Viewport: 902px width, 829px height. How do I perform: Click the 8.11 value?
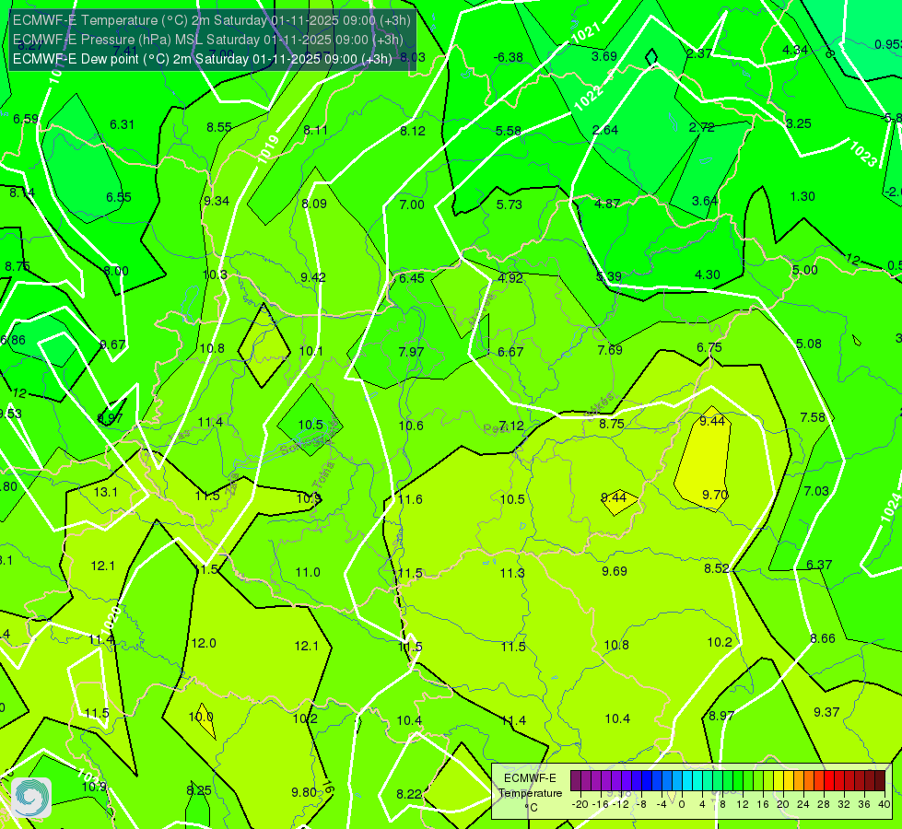pyautogui.click(x=315, y=130)
